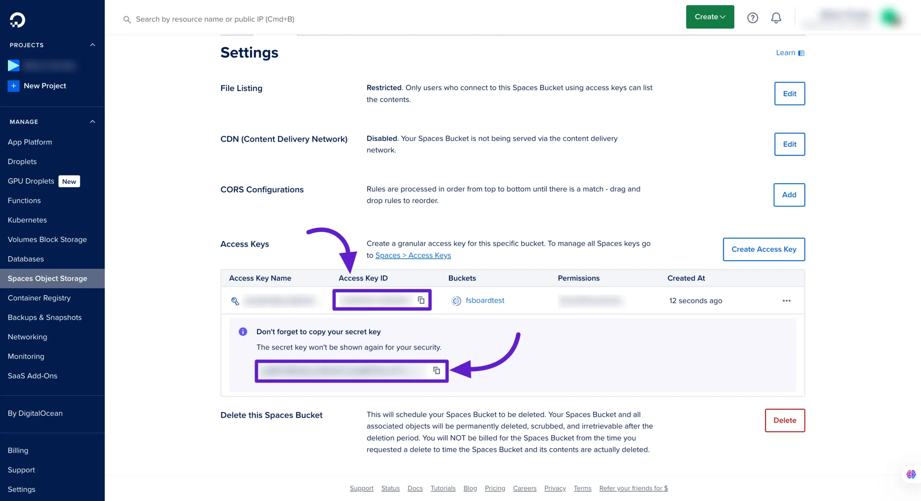Go to Volumes Block Storage

click(x=47, y=239)
